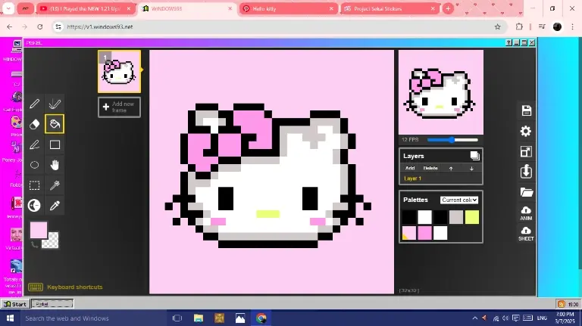The width and height of the screenshot is (582, 326).
Task: Open File Explorer from Windows taskbar
Action: point(199,318)
